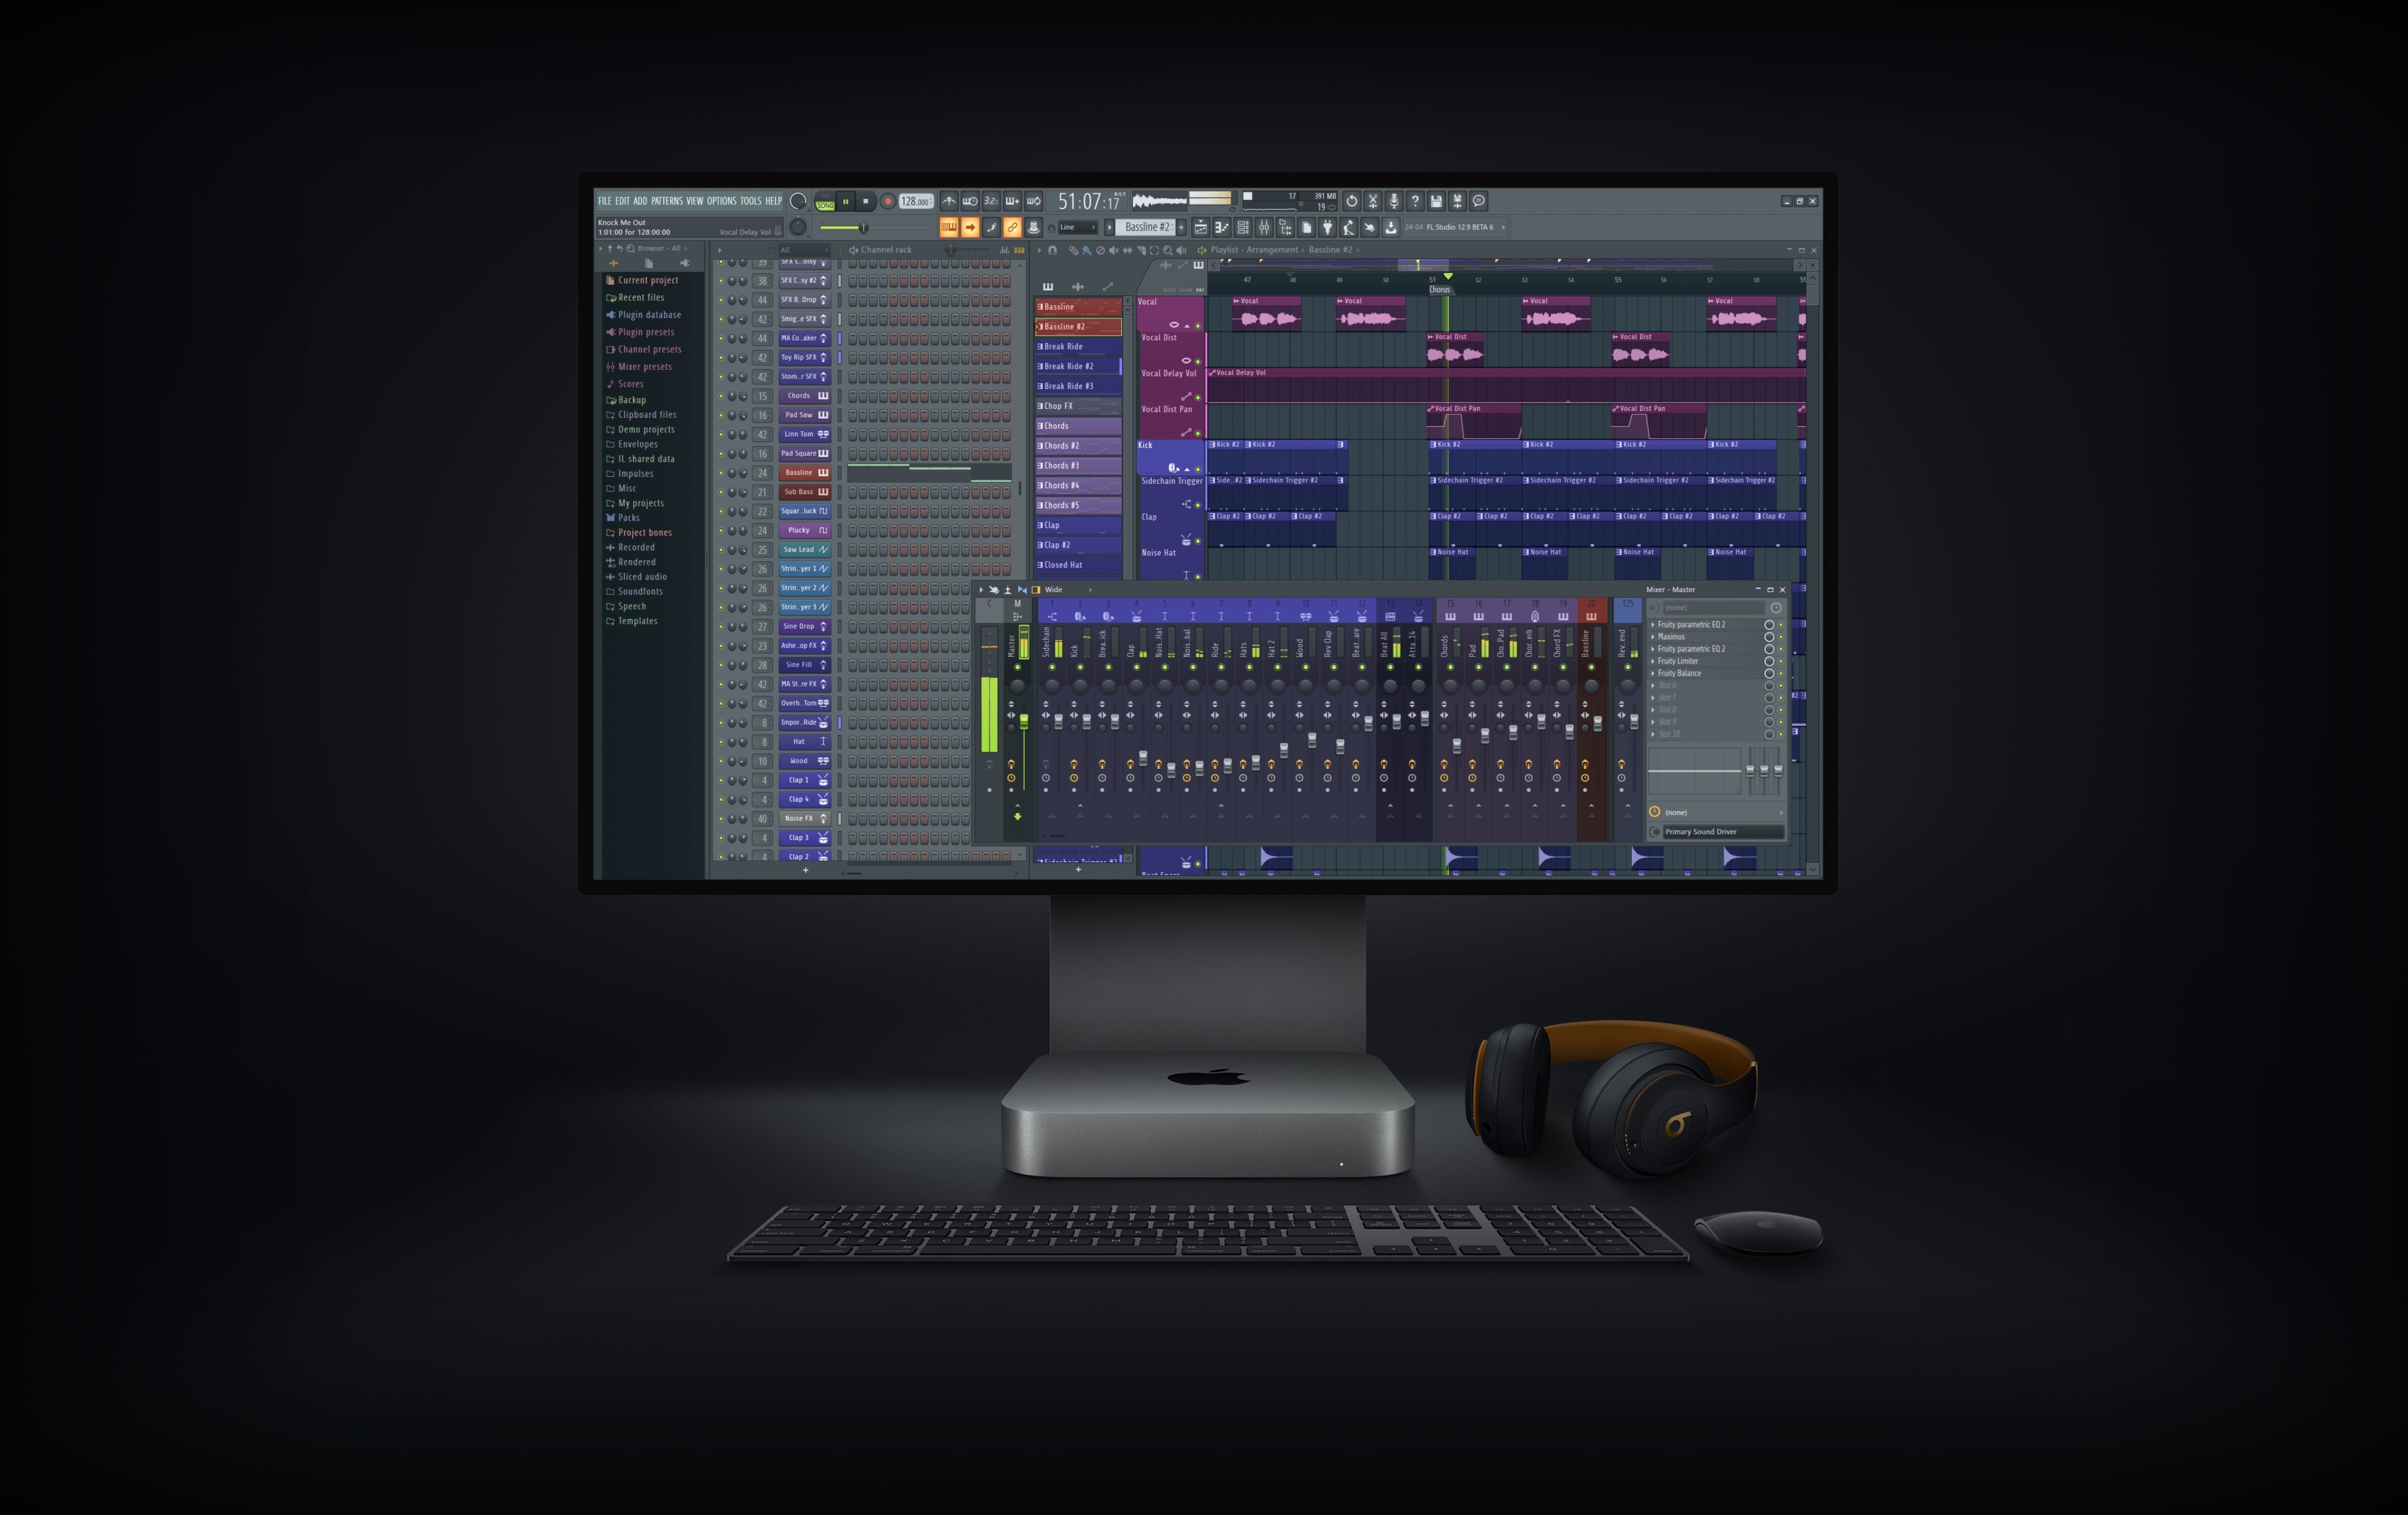This screenshot has width=2408, height=1515.
Task: Open the Packs folder in browser
Action: (628, 518)
